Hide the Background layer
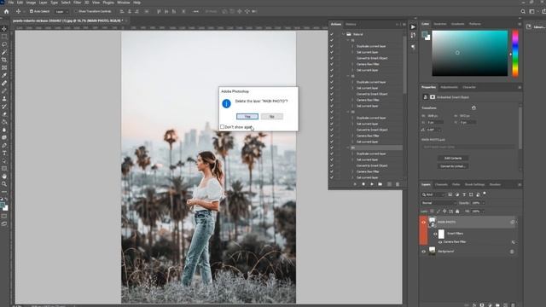The height and width of the screenshot is (307, 546). 424,252
